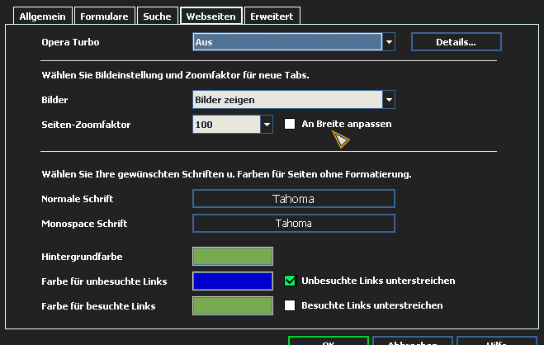This screenshot has height=345, width=544.
Task: Expand the Opera Turbo dropdown
Action: [x=389, y=41]
